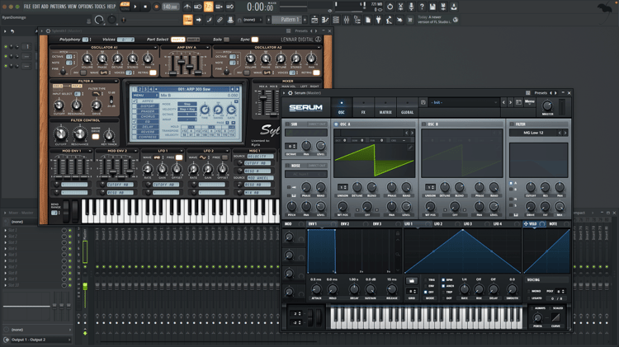
Task: Toggle the metronome icon in top toolbar
Action: point(187,7)
